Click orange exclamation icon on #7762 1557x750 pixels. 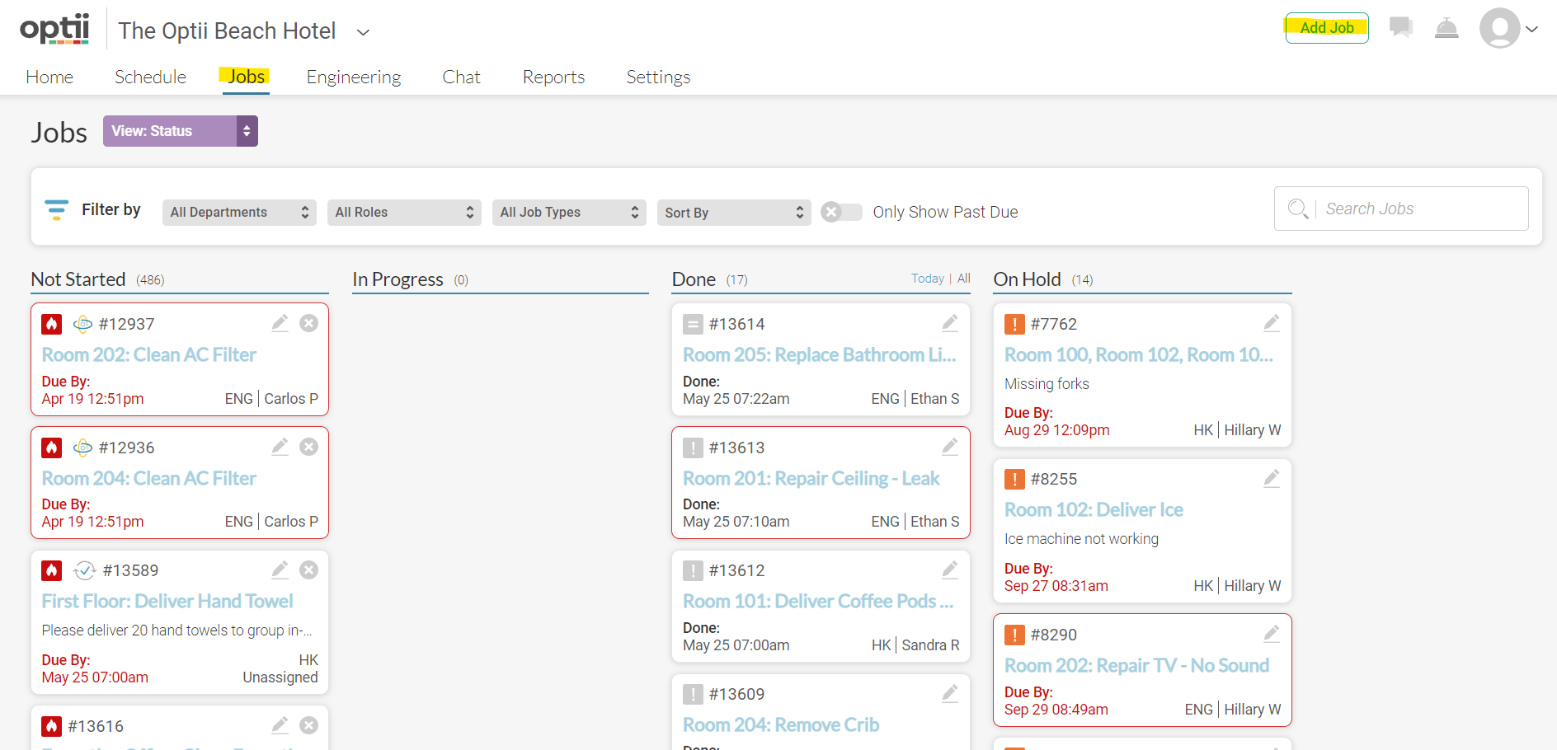point(1014,324)
